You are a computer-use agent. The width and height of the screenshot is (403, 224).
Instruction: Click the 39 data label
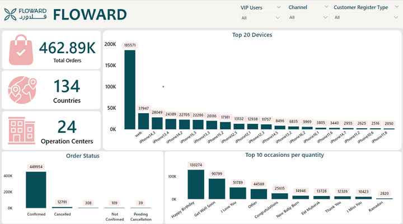(140, 203)
